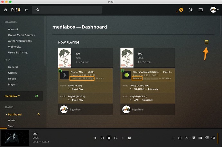Open Sync under Status
Image resolution: width=222 pixels, height=147 pixels.
(11, 126)
